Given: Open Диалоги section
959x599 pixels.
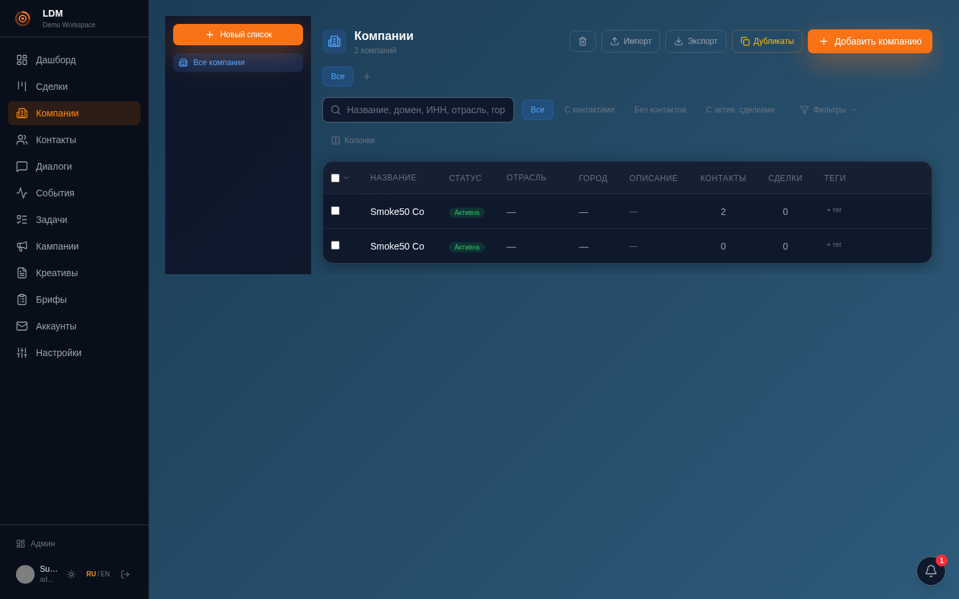Looking at the screenshot, I should pyautogui.click(x=74, y=166).
